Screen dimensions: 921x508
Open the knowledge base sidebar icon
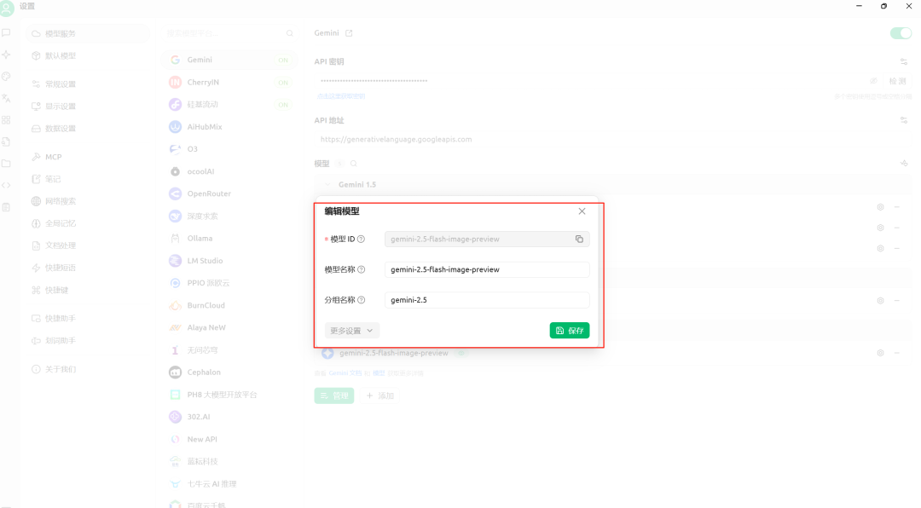tap(7, 141)
